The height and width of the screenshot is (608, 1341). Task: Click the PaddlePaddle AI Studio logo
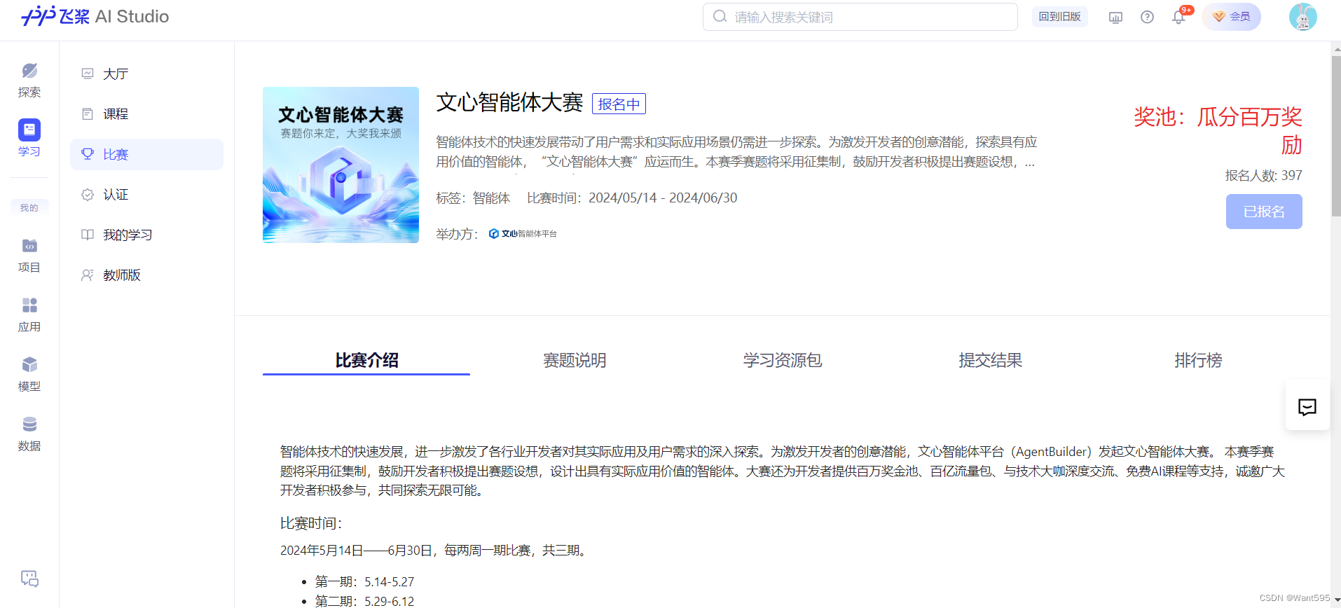pyautogui.click(x=95, y=16)
